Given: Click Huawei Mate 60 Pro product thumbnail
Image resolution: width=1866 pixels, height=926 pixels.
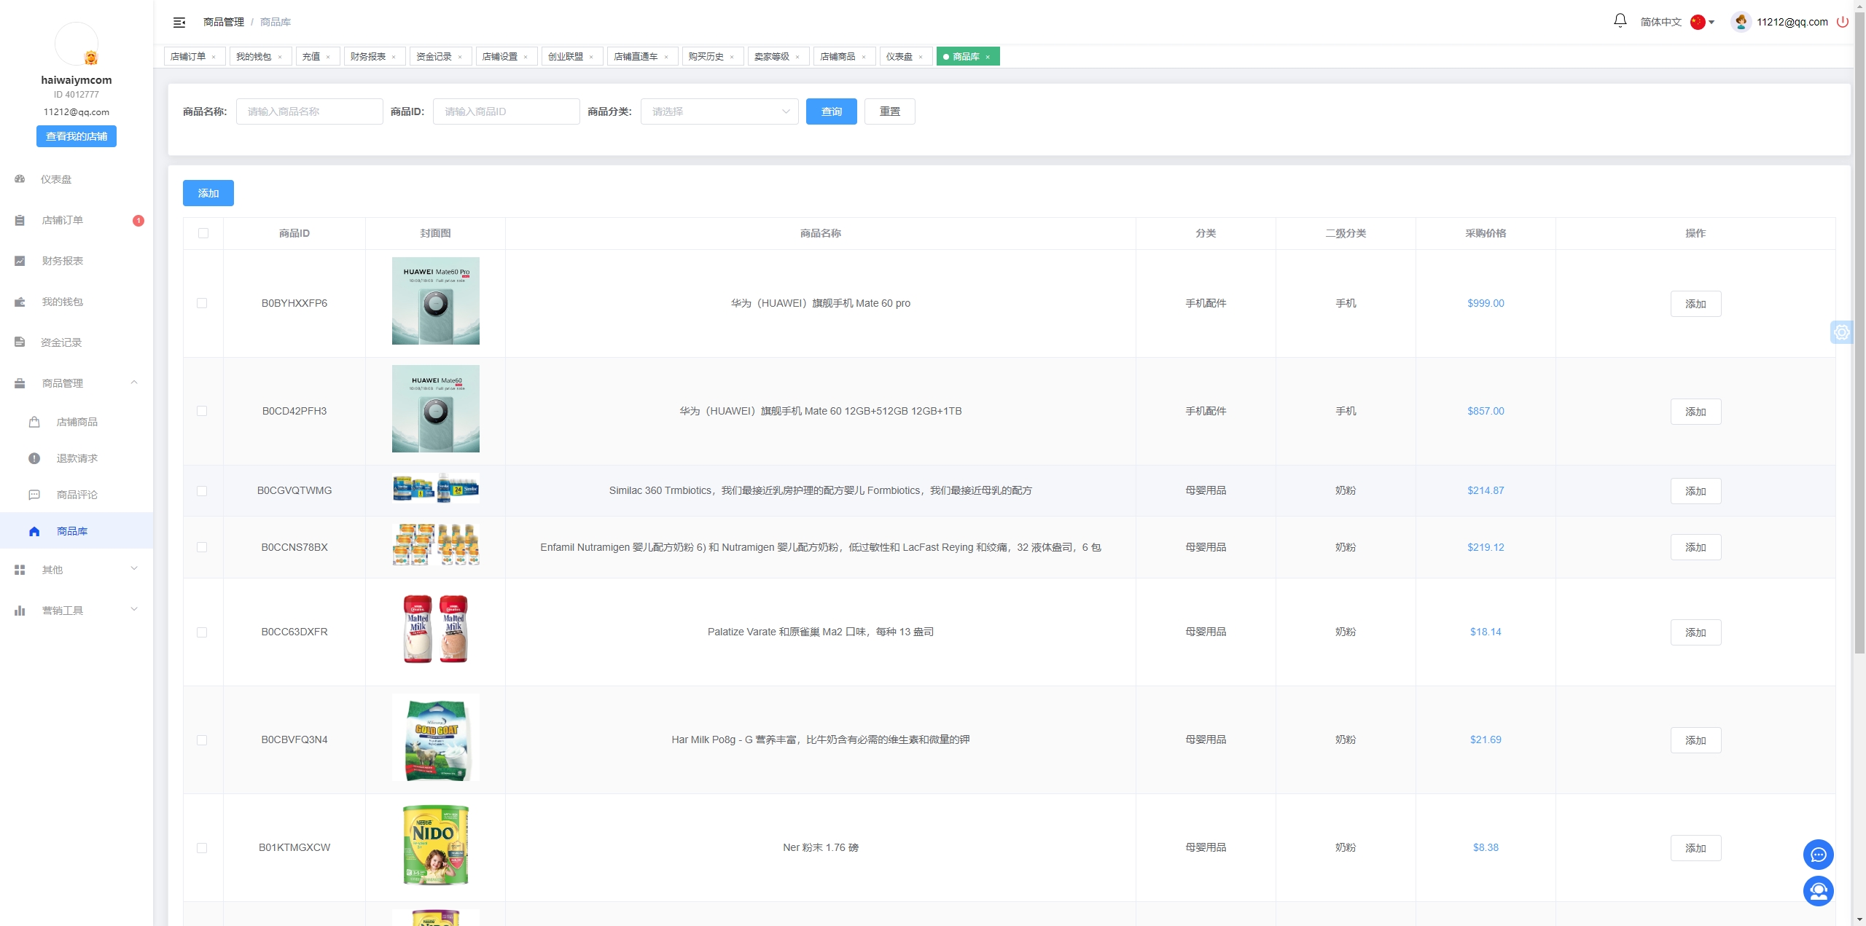Looking at the screenshot, I should (434, 302).
